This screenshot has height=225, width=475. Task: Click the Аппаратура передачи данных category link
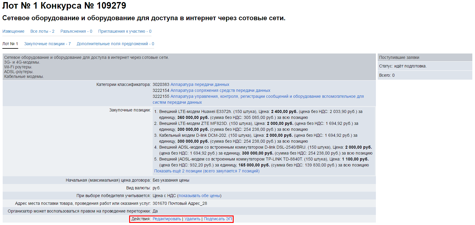pos(200,84)
